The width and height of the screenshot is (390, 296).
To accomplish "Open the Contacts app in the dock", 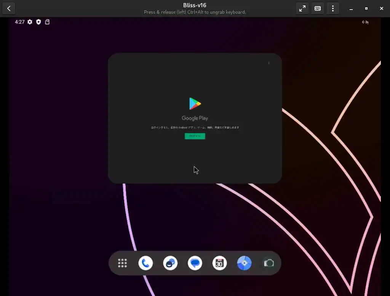I will point(170,263).
